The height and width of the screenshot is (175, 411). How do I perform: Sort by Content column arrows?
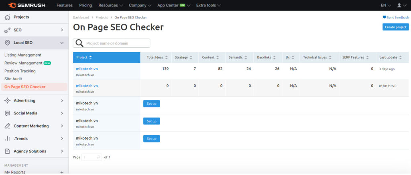coord(217,57)
